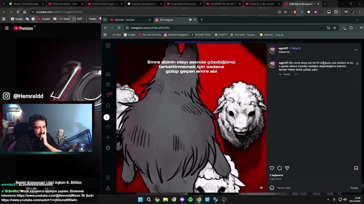364x204 pixels.
Task: Switch to 'Noldu Ki' tab
Action: pyautogui.click(x=262, y=4)
